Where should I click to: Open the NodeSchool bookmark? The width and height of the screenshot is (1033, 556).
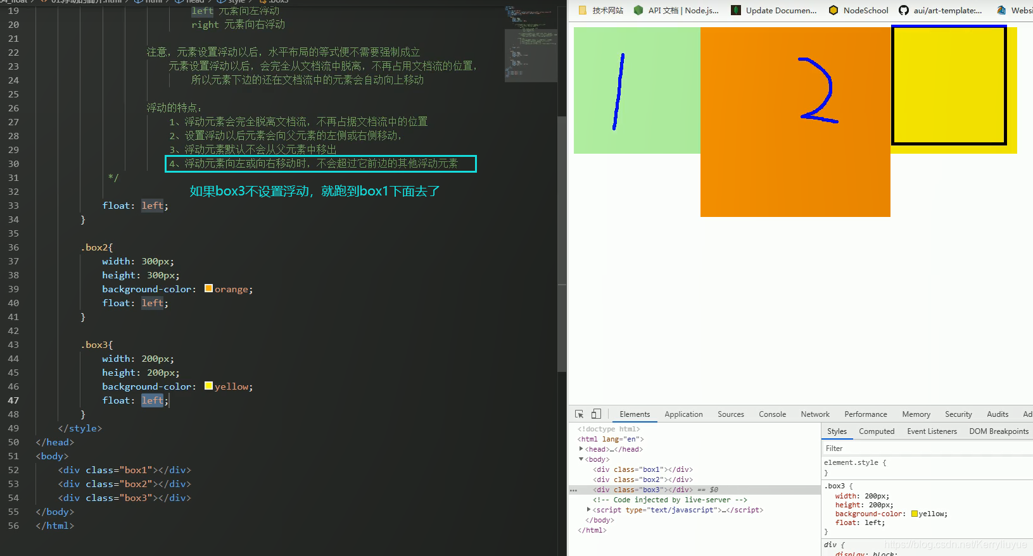[x=859, y=10]
